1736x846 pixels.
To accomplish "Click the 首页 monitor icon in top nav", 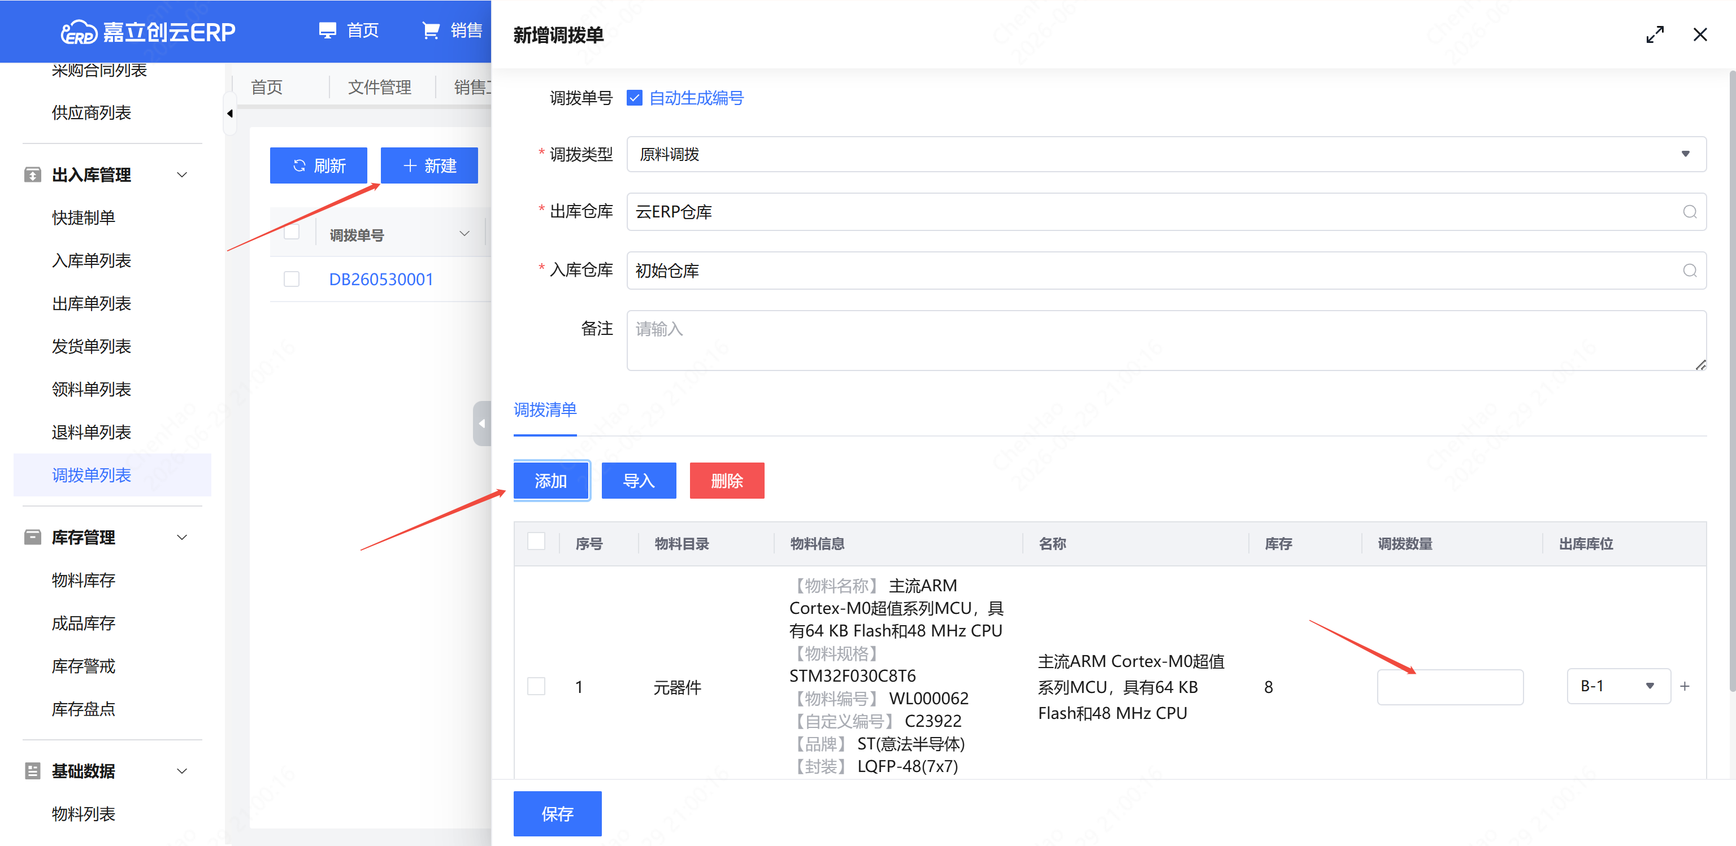I will (x=328, y=30).
